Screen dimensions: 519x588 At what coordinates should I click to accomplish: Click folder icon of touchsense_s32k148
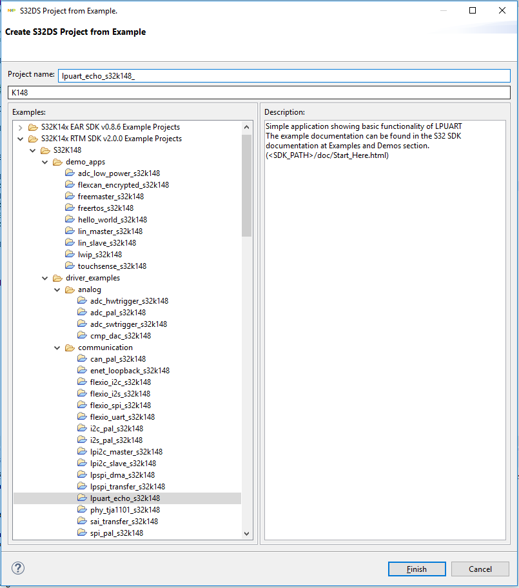[x=70, y=266]
